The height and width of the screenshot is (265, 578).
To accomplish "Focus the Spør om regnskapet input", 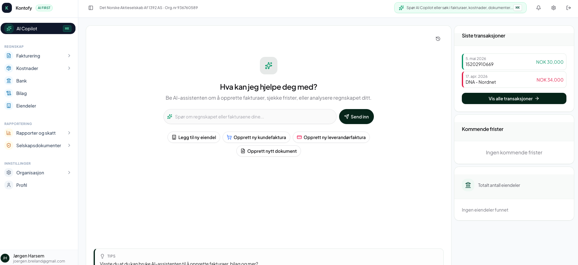I will (250, 117).
